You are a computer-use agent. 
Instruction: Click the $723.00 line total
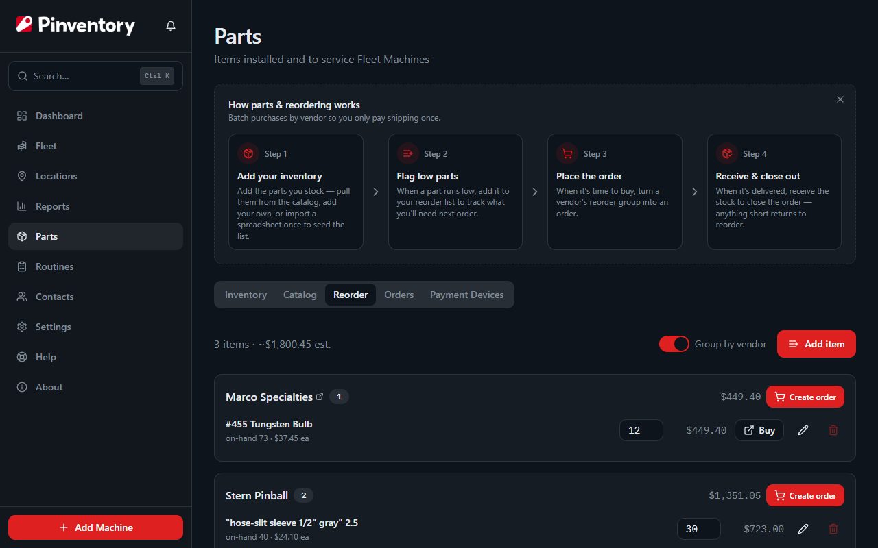tap(763, 529)
